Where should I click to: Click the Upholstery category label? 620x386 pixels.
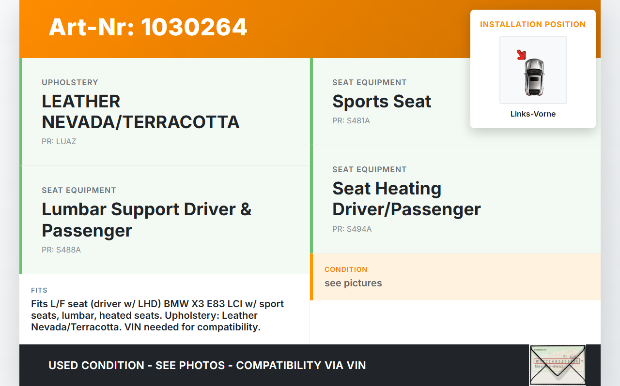pyautogui.click(x=70, y=83)
